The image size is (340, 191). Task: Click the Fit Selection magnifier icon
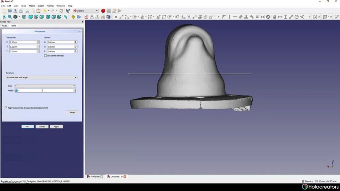pyautogui.click(x=10, y=17)
